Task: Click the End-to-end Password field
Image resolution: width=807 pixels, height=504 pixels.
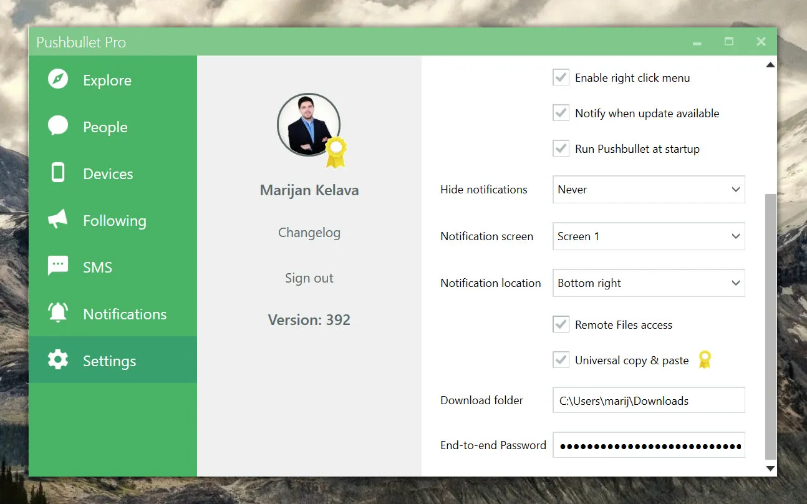Action: 649,445
